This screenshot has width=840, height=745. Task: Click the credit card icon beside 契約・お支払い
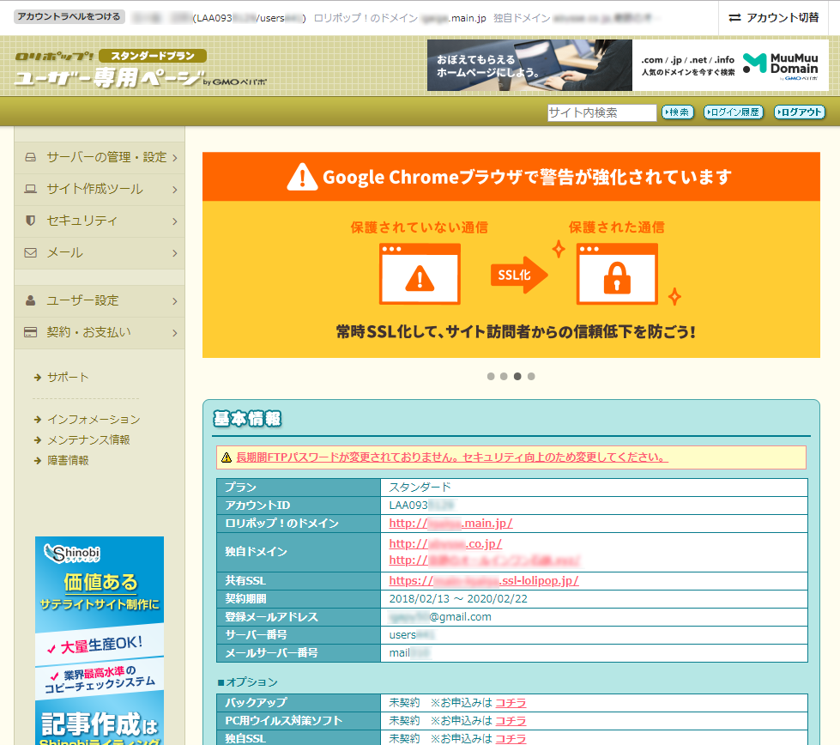[31, 332]
